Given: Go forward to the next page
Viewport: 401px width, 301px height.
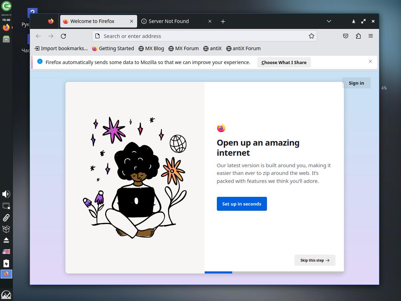Looking at the screenshot, I should [x=51, y=36].
